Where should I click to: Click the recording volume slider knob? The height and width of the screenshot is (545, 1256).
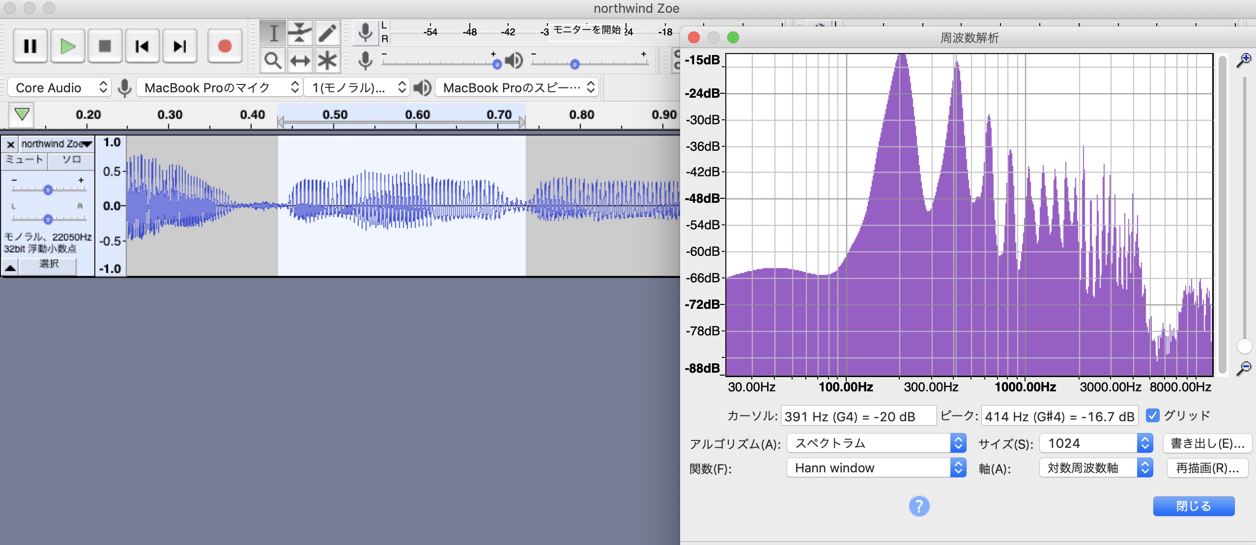(497, 64)
